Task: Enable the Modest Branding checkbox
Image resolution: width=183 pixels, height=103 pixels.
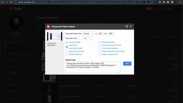Action: pyautogui.click(x=100, y=42)
